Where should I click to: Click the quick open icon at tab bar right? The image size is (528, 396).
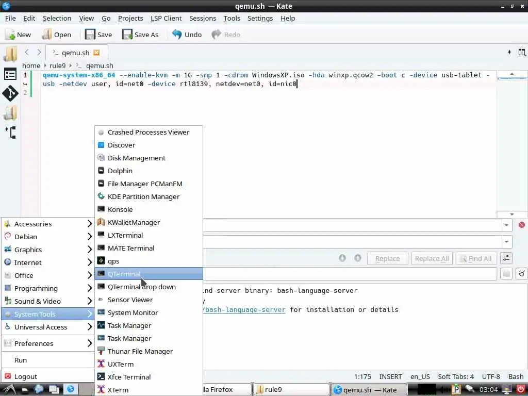click(509, 52)
